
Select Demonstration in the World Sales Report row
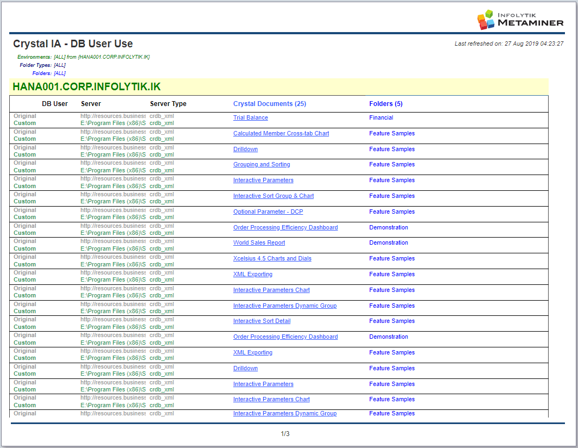389,242
